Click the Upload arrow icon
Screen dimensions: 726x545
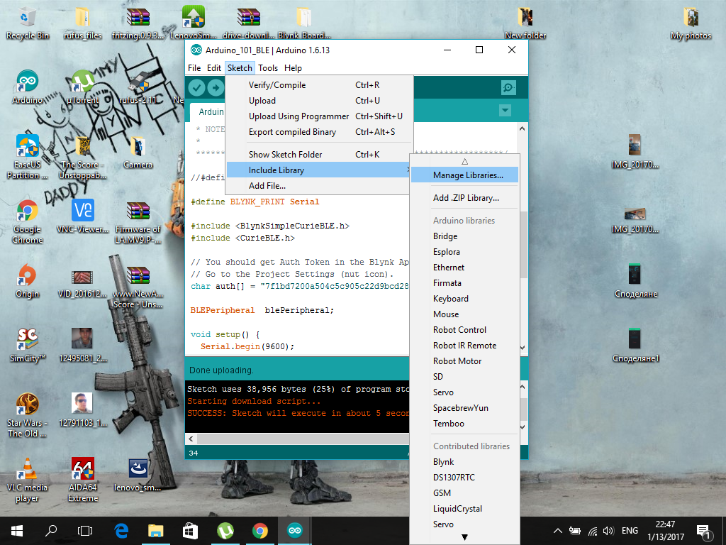pos(215,87)
